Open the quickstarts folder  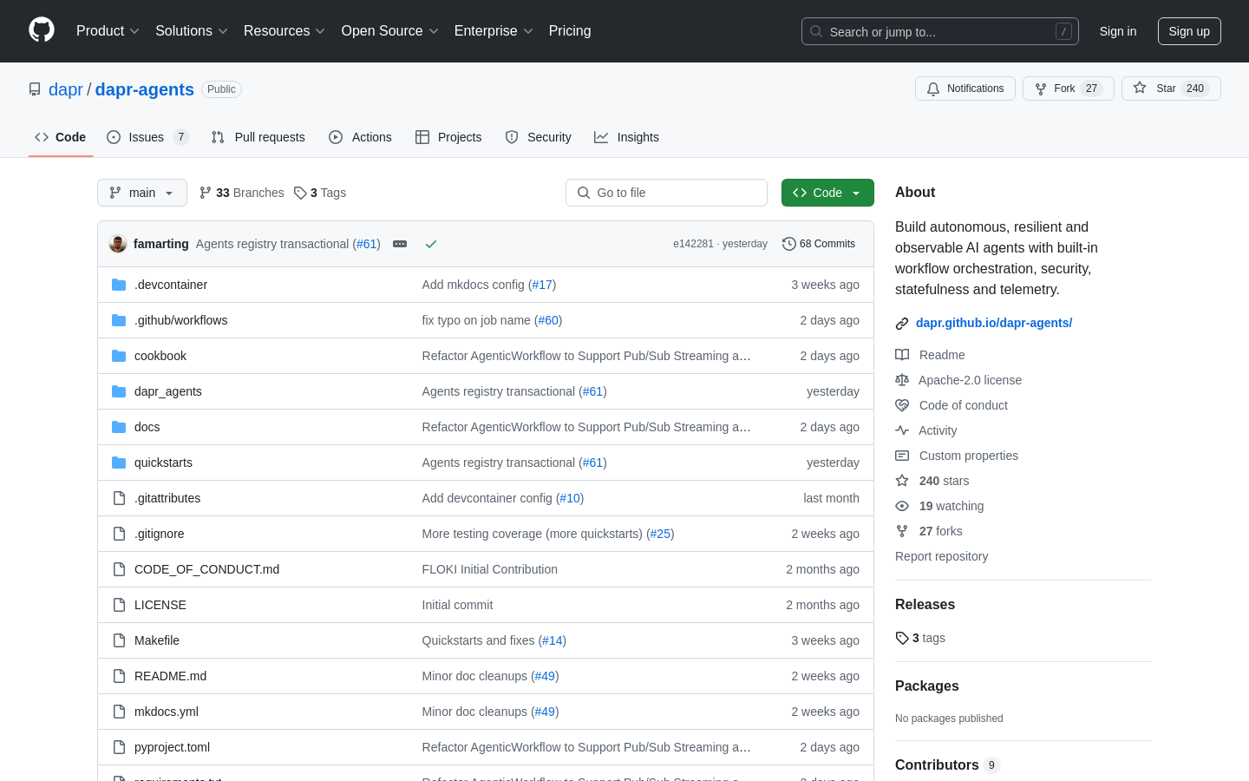[163, 463]
